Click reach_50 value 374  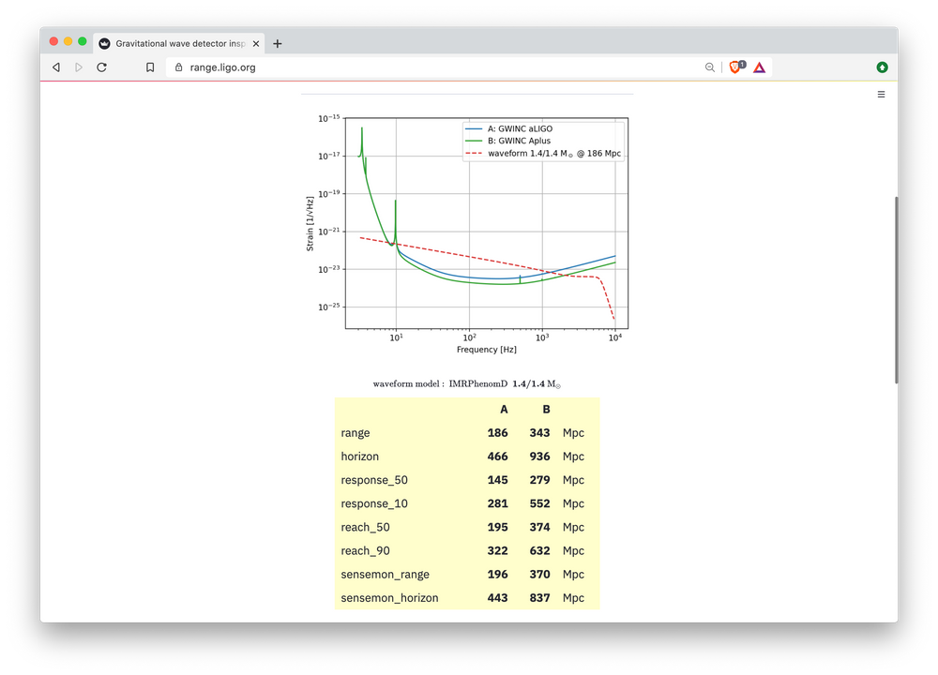pos(539,527)
